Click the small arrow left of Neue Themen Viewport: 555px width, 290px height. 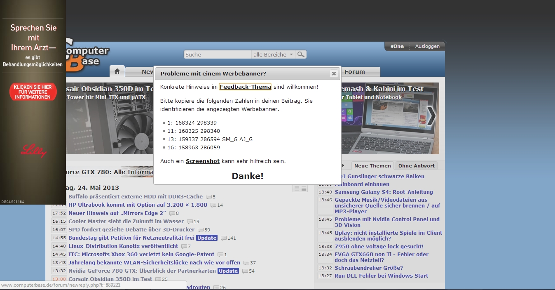click(x=343, y=166)
